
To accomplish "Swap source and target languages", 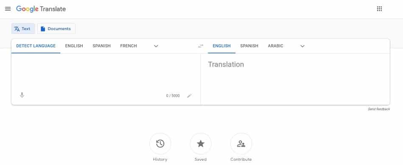I will click(201, 46).
